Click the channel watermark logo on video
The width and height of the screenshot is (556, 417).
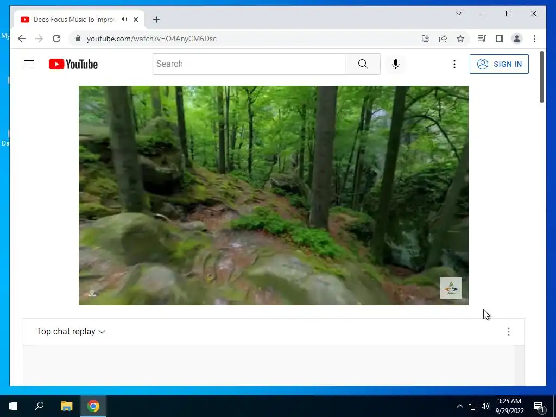click(x=451, y=288)
